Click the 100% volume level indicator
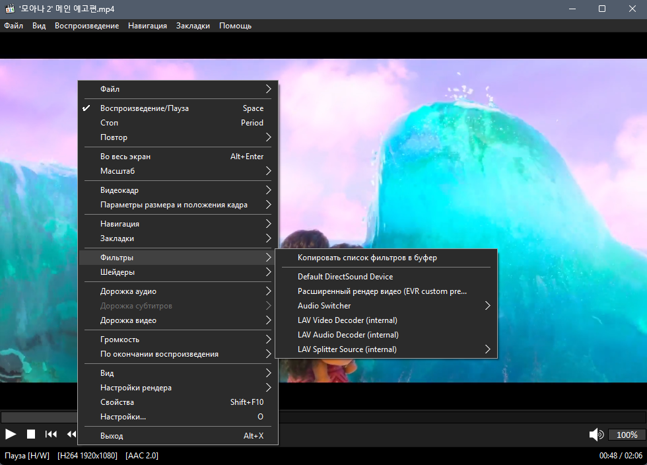 click(x=627, y=435)
